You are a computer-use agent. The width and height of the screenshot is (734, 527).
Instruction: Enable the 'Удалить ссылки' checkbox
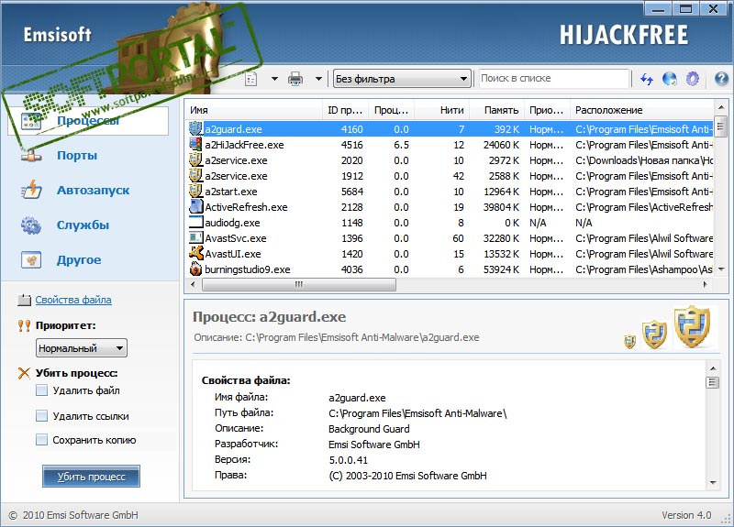tap(41, 416)
